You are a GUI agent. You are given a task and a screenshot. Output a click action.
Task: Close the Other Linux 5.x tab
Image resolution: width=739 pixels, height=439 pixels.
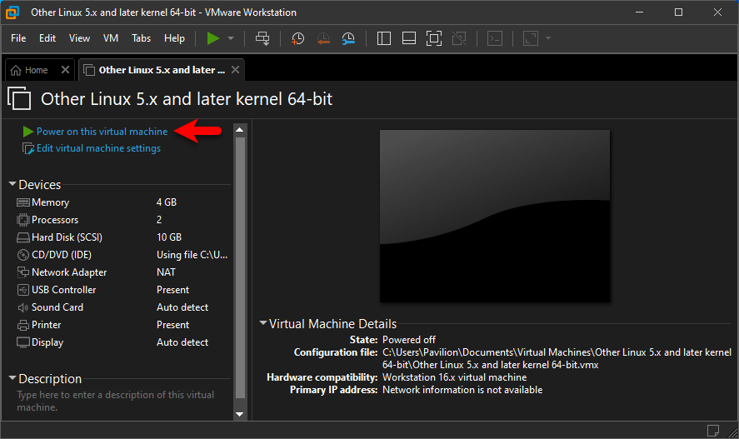[x=235, y=70]
